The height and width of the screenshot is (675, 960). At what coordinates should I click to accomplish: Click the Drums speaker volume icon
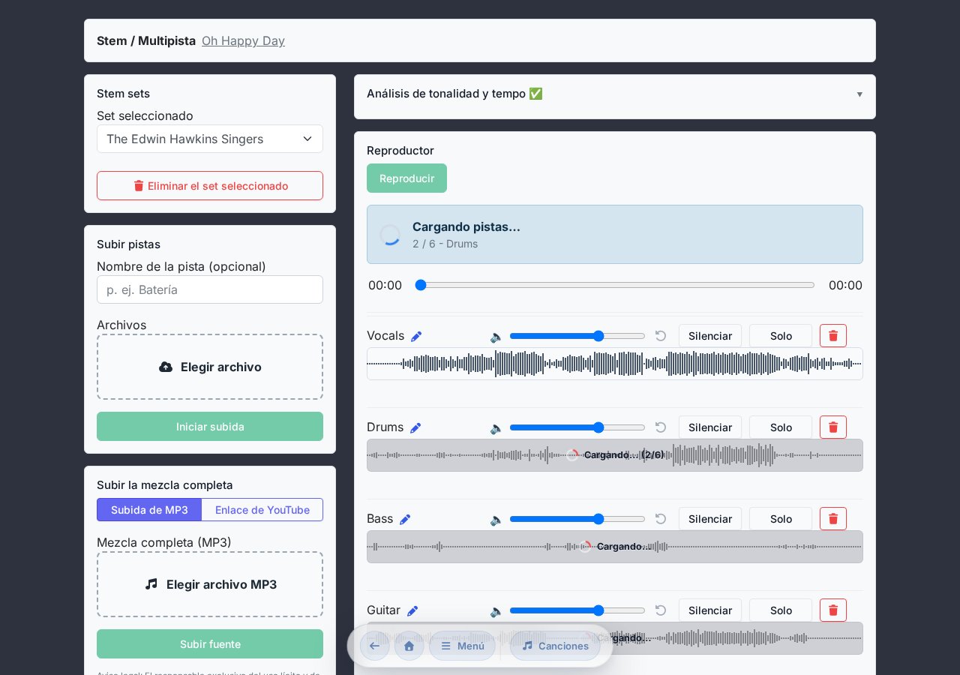[496, 428]
